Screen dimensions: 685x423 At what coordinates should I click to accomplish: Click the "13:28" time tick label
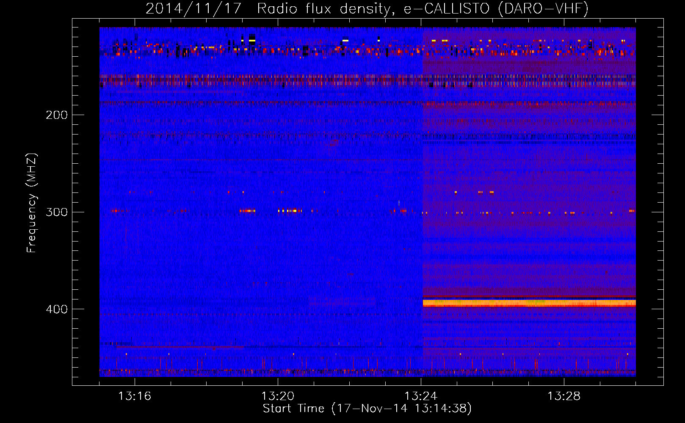(x=564, y=396)
